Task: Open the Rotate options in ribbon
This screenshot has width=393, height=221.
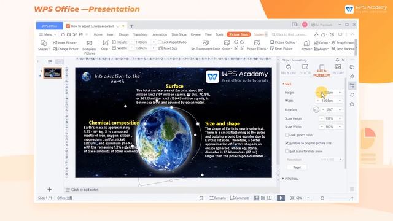Action: [306, 45]
